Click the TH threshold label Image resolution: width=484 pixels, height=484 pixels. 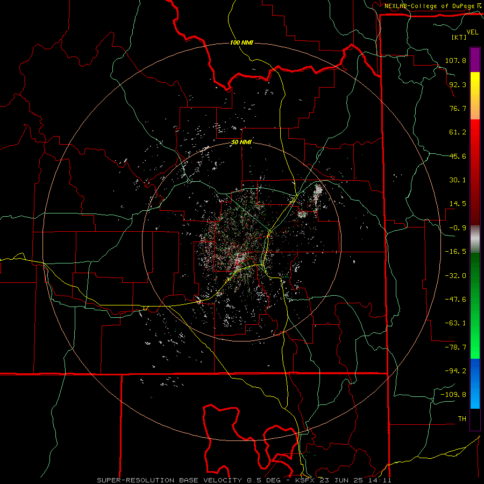click(462, 419)
